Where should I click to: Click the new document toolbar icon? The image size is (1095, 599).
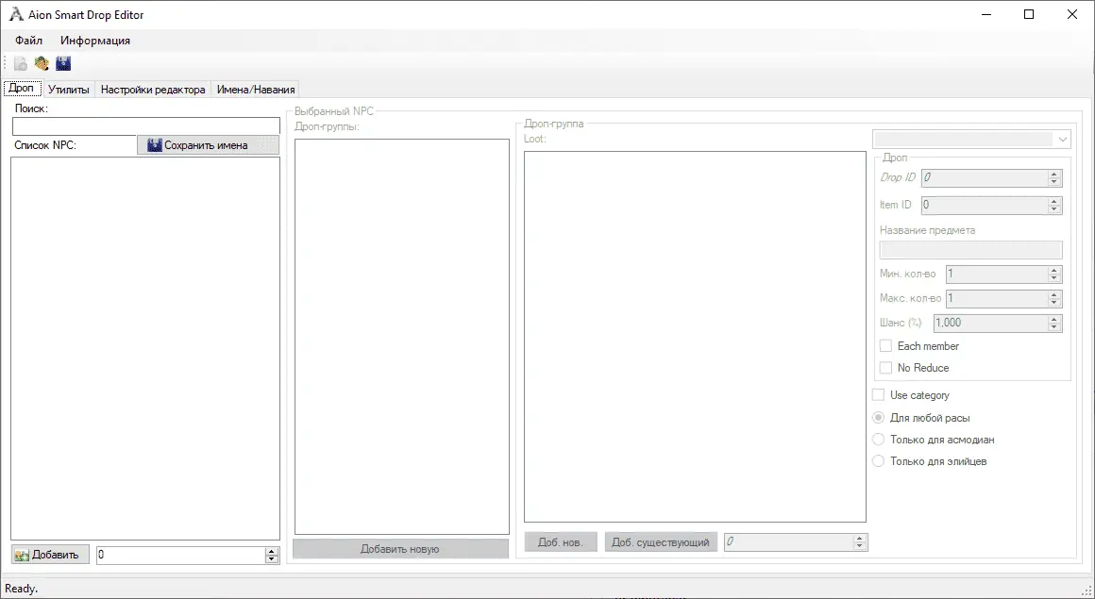click(21, 64)
